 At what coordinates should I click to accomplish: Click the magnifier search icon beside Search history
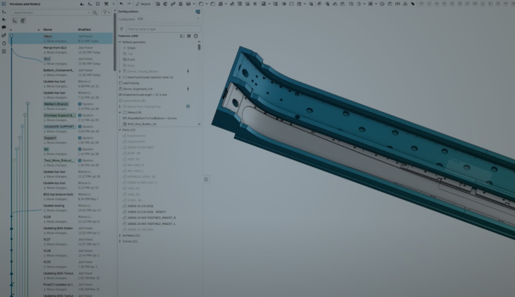(x=95, y=13)
